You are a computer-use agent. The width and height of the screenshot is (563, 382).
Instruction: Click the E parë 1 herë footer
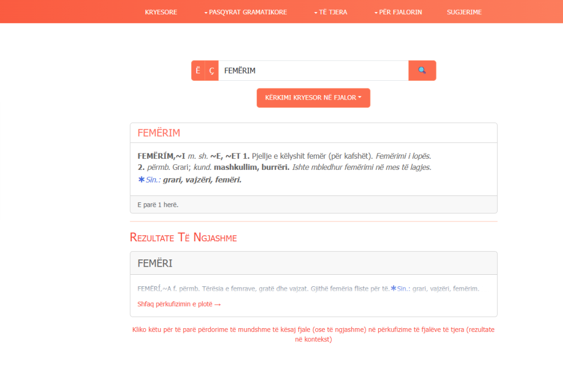click(158, 204)
